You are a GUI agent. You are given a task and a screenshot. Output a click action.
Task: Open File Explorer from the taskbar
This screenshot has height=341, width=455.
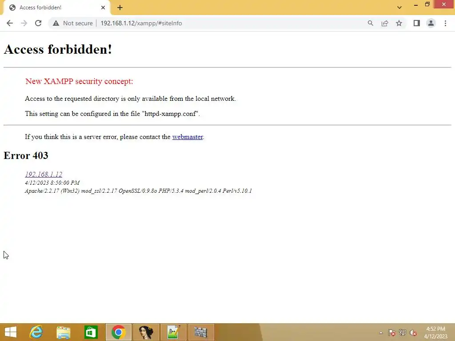(x=63, y=332)
